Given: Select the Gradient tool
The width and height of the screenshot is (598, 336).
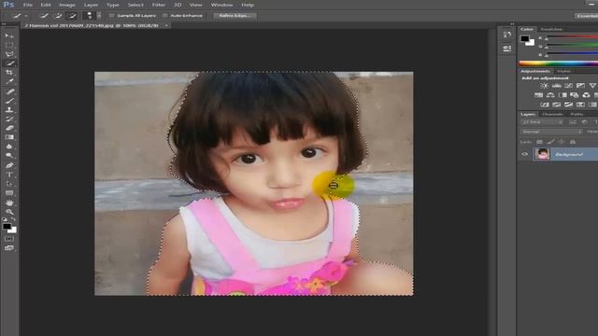Looking at the screenshot, I should 9,137.
